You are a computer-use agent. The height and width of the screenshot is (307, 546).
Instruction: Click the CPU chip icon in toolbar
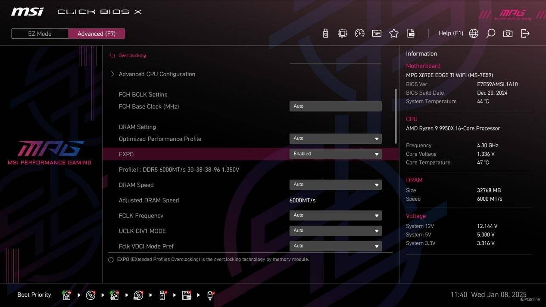(343, 34)
